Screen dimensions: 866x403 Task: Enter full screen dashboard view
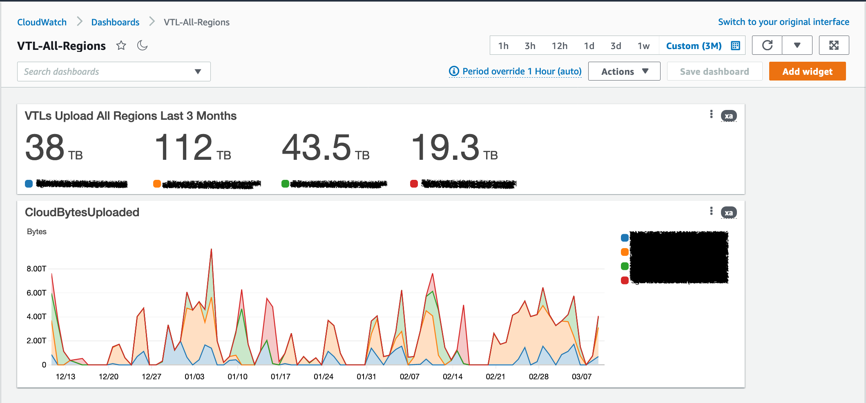(834, 45)
